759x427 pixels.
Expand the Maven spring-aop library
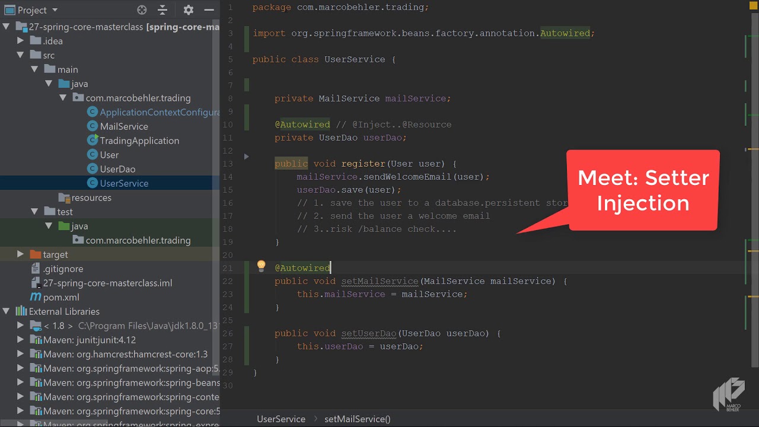21,368
